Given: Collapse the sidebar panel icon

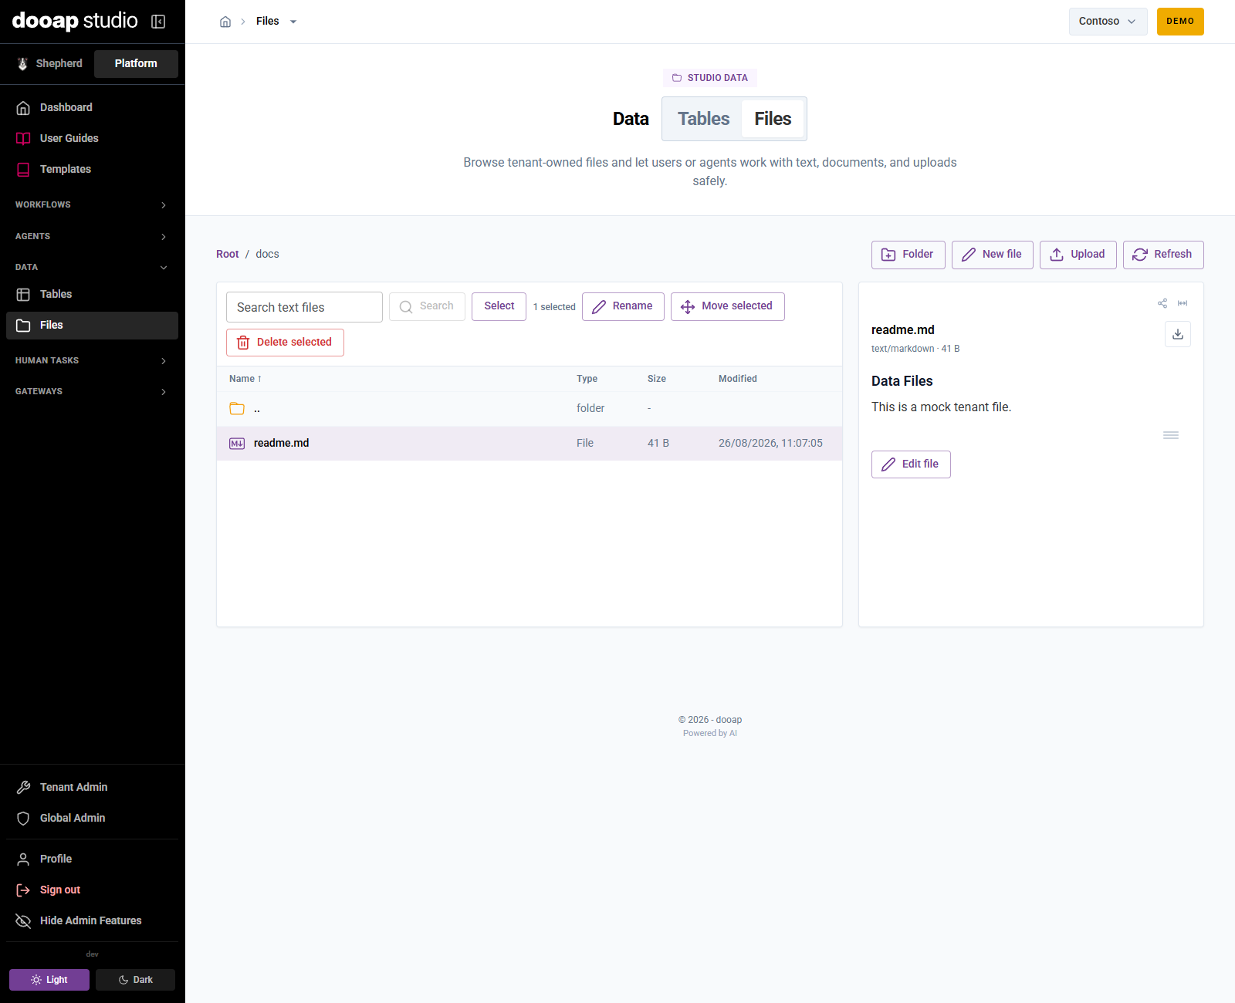Looking at the screenshot, I should click(158, 22).
